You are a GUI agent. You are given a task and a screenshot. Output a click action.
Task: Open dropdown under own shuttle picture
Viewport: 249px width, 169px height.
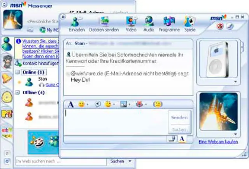coord(235,134)
